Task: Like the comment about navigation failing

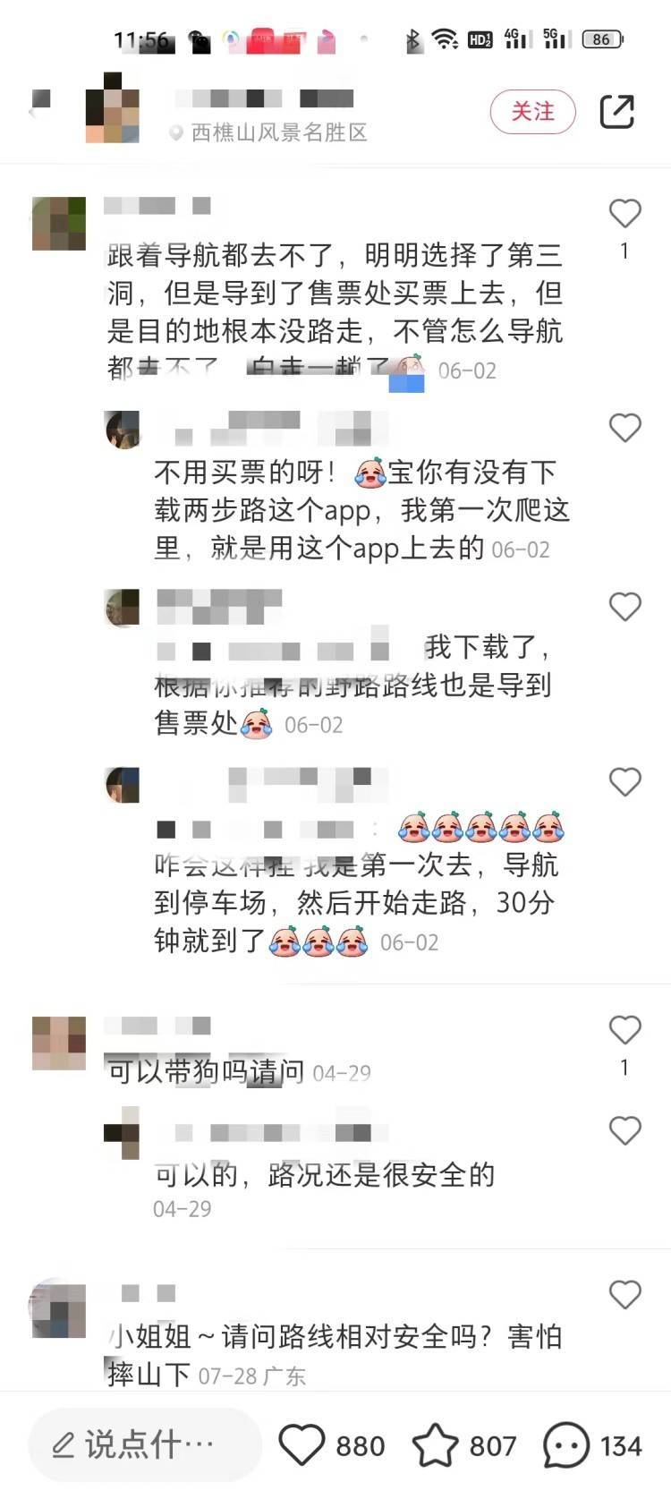Action: click(624, 214)
